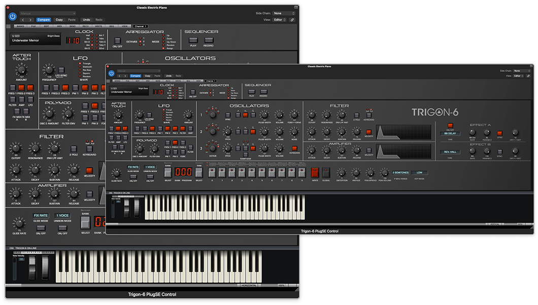Click the blue power button in rear window
The height and width of the screenshot is (305, 538).
pyautogui.click(x=12, y=16)
